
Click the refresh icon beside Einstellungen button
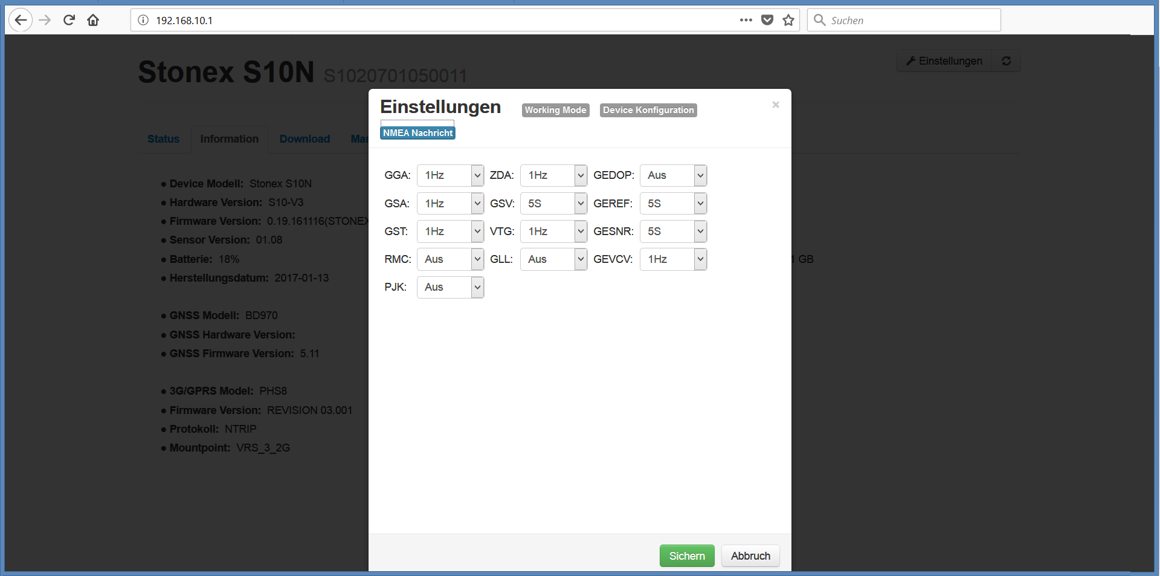(x=1007, y=61)
